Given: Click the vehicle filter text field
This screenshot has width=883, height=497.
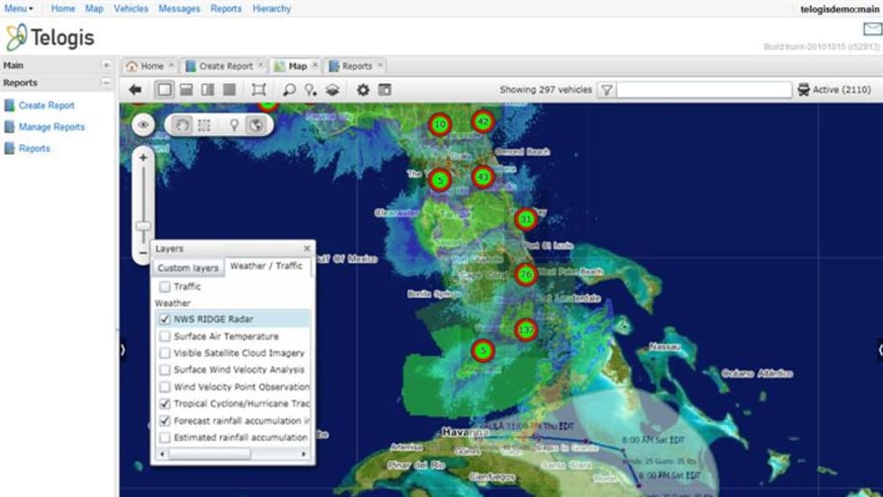Looking at the screenshot, I should 704,90.
